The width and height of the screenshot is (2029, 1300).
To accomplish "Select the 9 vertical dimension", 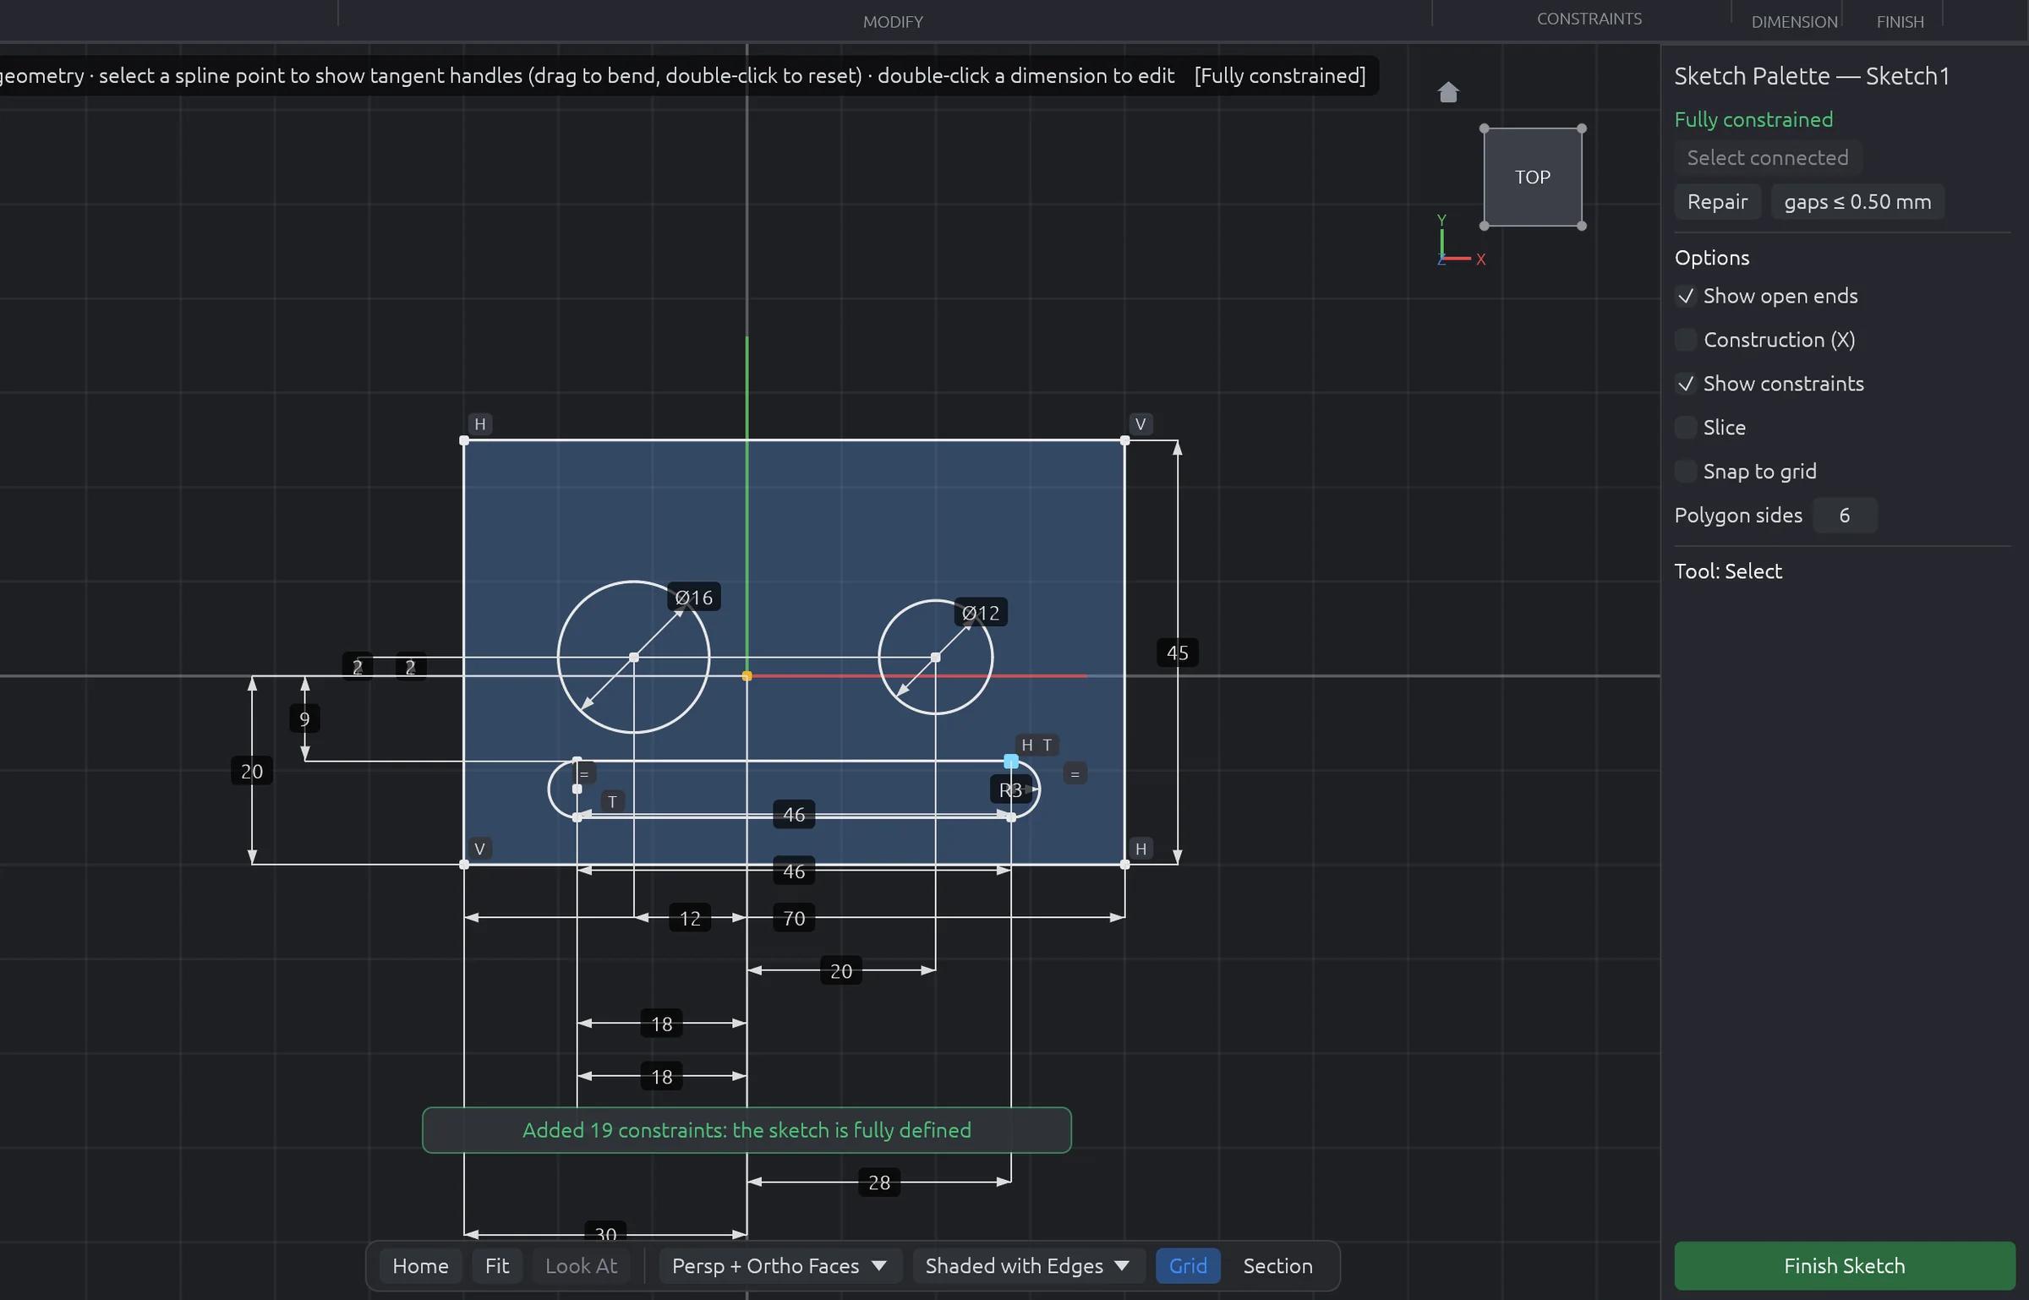I will coord(304,719).
